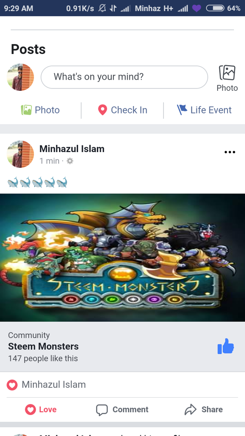245x436 pixels.
Task: Open the three-dot post options menu
Action: coord(230,152)
